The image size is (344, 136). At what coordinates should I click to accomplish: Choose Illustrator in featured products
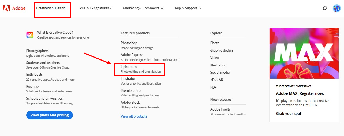click(128, 78)
